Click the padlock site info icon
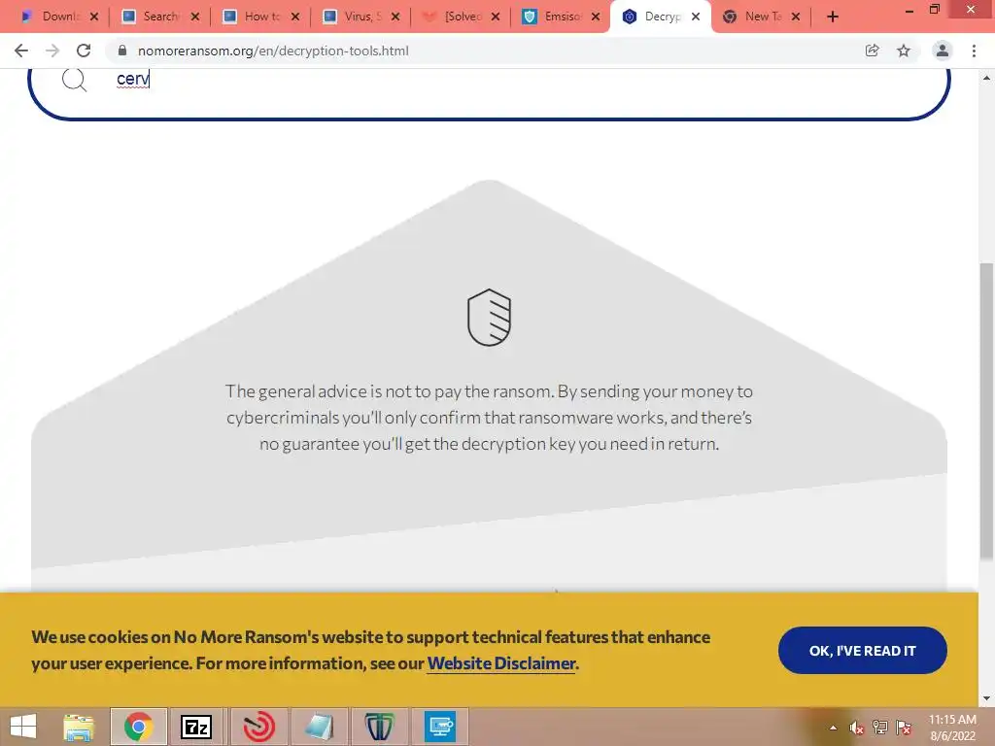This screenshot has width=995, height=746. pyautogui.click(x=122, y=51)
